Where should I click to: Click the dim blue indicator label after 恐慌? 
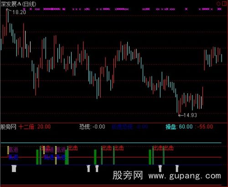point(130,127)
